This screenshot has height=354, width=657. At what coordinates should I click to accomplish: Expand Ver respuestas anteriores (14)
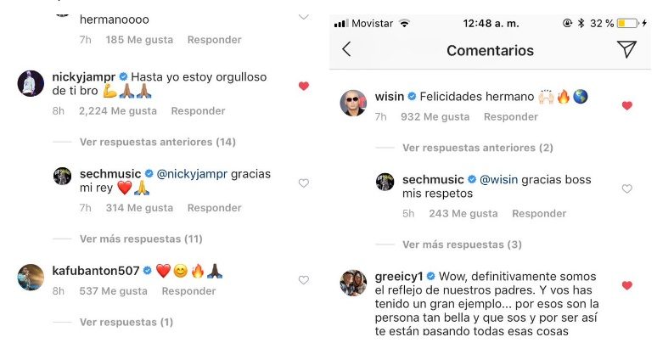pos(157,142)
